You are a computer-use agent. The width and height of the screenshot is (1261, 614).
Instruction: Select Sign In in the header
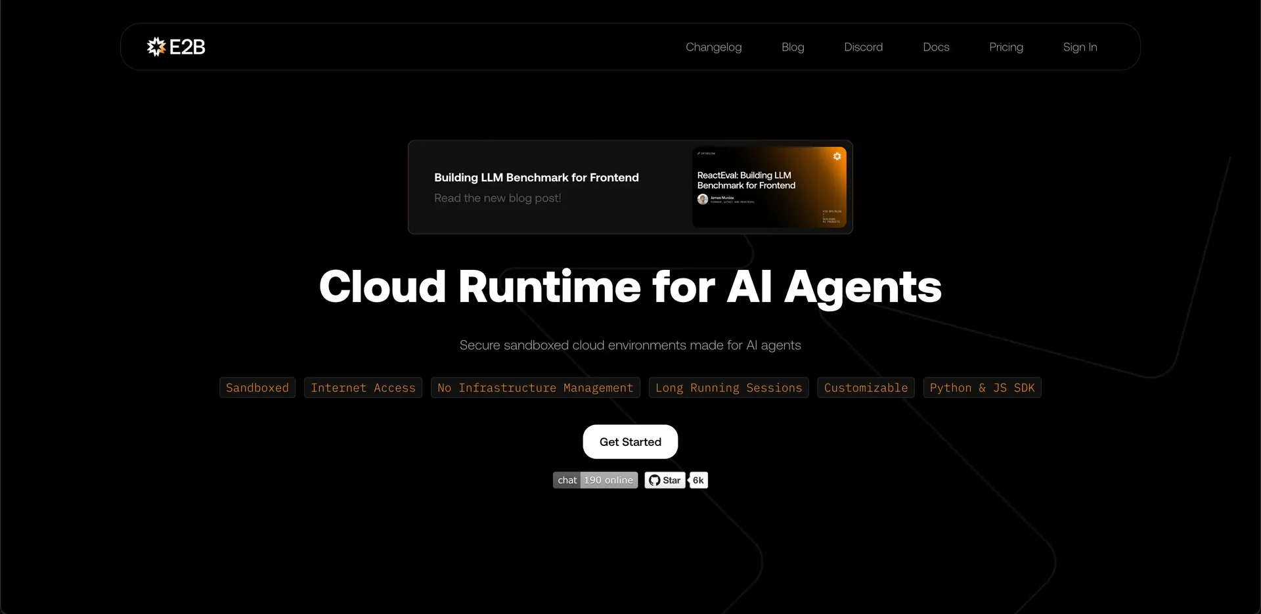(x=1080, y=47)
